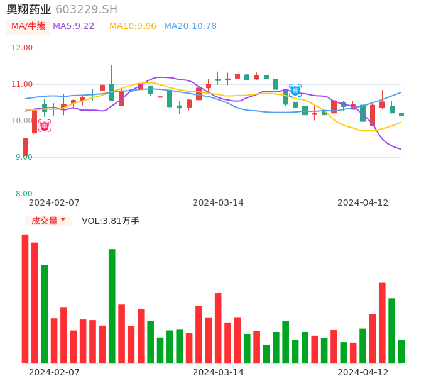The height and width of the screenshot is (381, 431).
Task: Click the 2024-03-14 date label on price chart
Action: (x=218, y=202)
